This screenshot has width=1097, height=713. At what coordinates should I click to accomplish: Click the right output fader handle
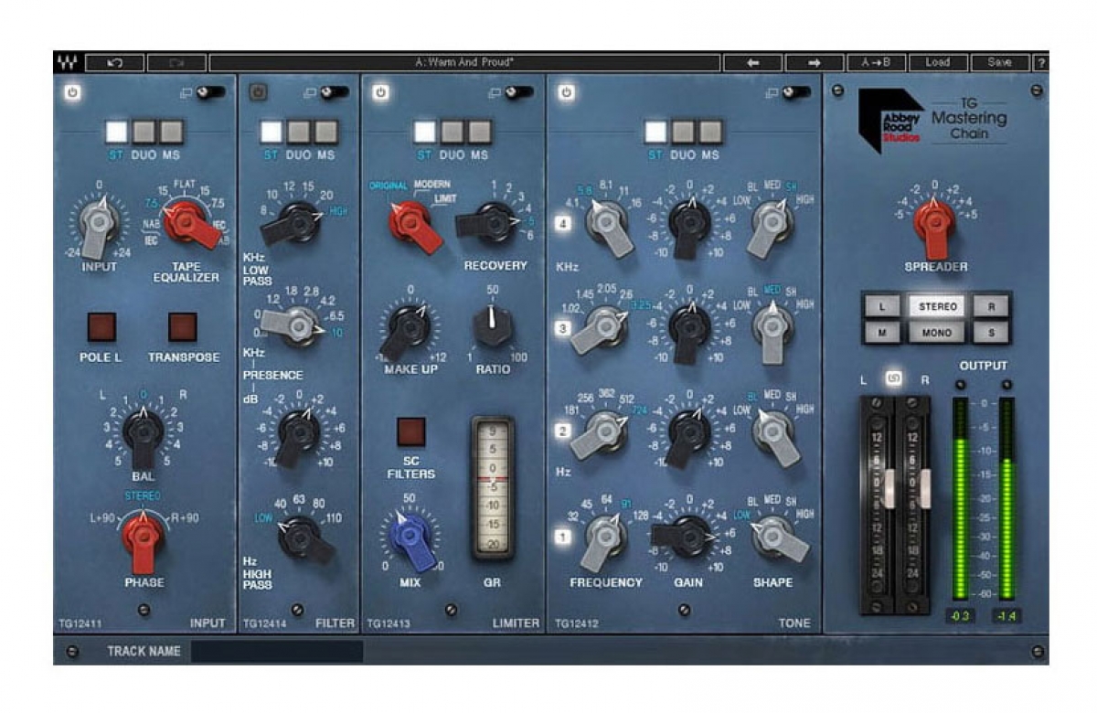coord(923,489)
